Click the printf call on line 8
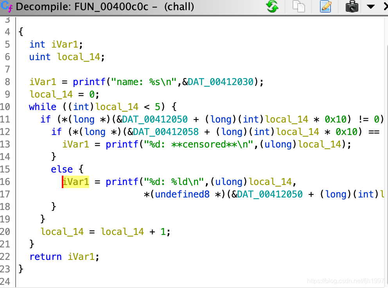Image resolution: width=388 pixels, height=288 pixels. 89,82
